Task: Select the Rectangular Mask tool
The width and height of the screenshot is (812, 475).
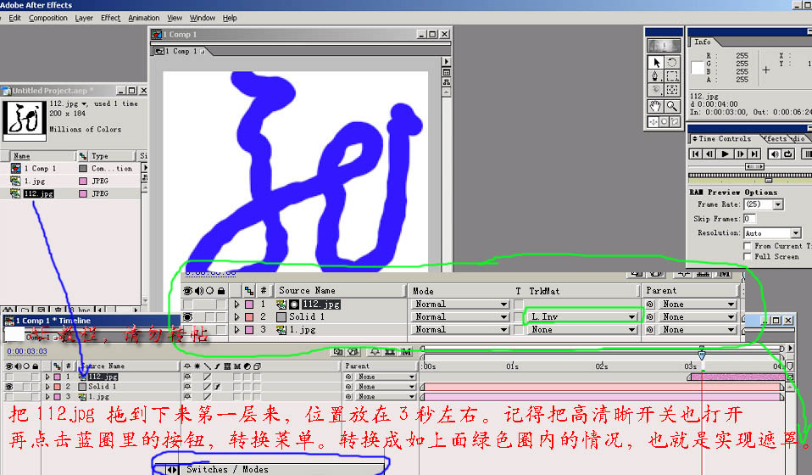Action: (672, 76)
